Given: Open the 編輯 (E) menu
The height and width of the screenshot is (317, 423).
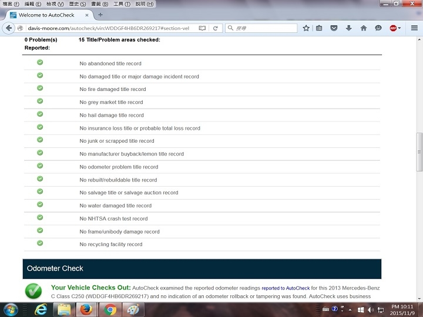Looking at the screenshot, I should pyautogui.click(x=33, y=4).
